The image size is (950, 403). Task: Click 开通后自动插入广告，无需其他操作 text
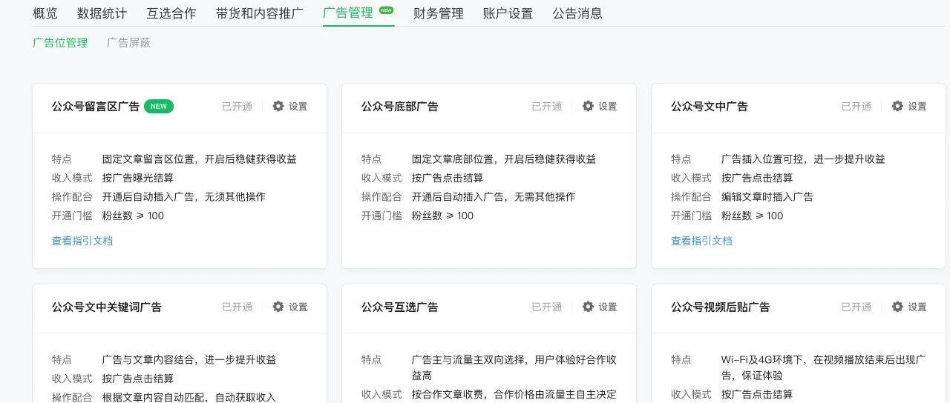tap(494, 197)
